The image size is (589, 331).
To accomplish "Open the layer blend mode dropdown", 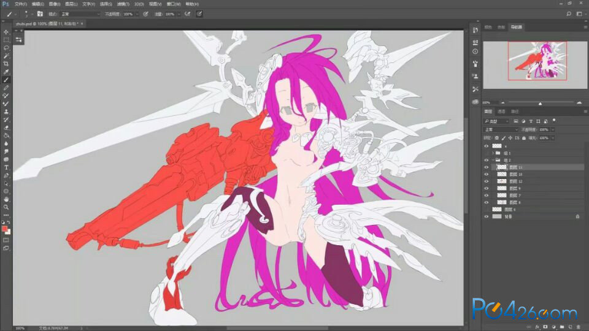I will click(x=501, y=129).
